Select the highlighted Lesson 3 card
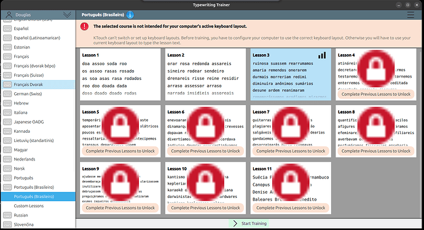 click(291, 74)
